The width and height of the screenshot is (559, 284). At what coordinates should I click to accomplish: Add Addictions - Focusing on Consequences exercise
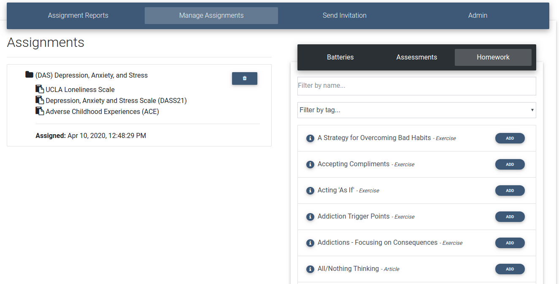click(510, 243)
